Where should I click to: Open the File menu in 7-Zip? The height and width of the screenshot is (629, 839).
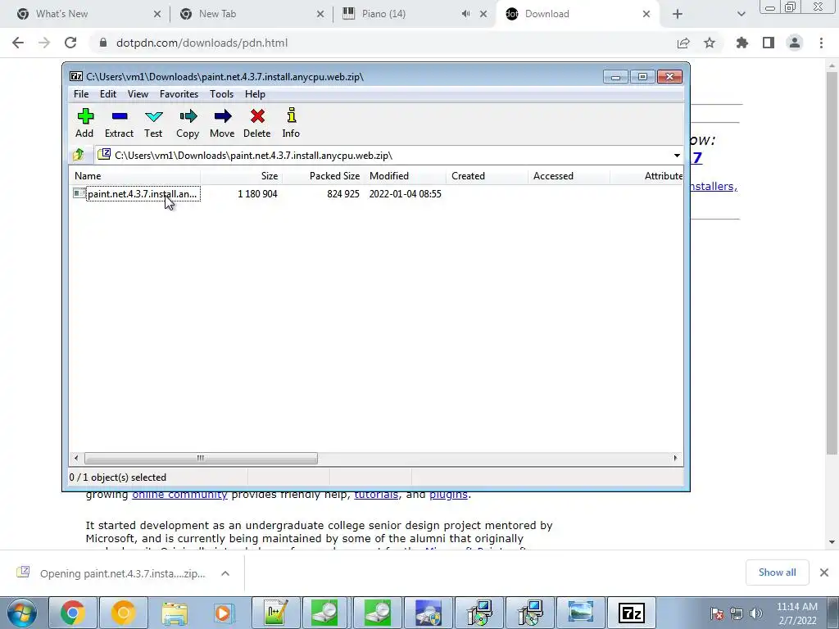point(81,94)
